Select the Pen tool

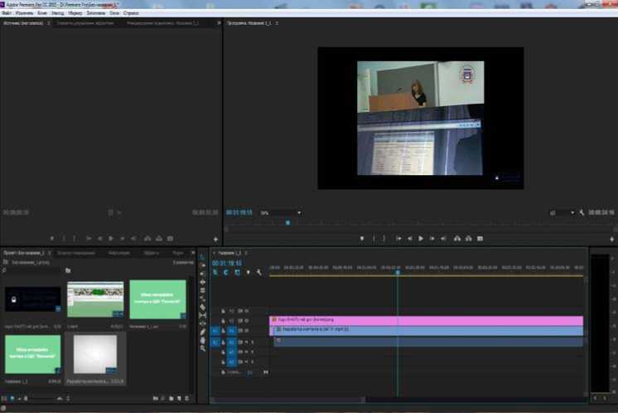coord(203,332)
